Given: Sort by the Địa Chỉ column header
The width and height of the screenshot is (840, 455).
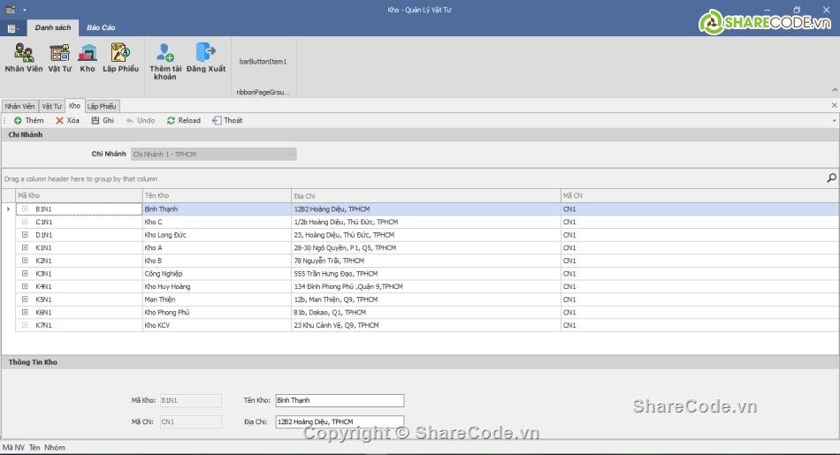Looking at the screenshot, I should click(x=426, y=195).
